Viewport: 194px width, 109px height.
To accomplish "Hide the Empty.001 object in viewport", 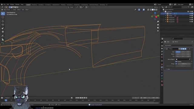I will [x=190, y=18].
